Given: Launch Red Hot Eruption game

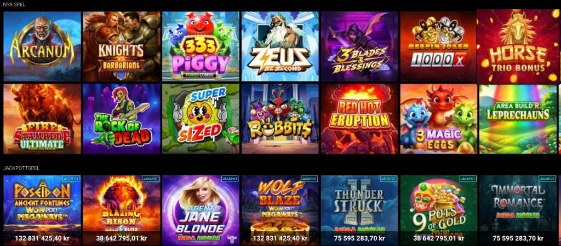Looking at the screenshot, I should [x=359, y=119].
